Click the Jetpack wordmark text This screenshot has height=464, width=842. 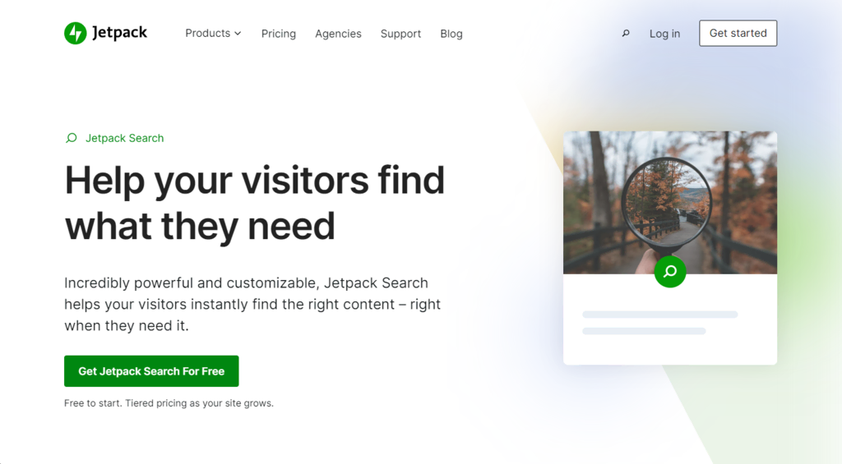[119, 33]
